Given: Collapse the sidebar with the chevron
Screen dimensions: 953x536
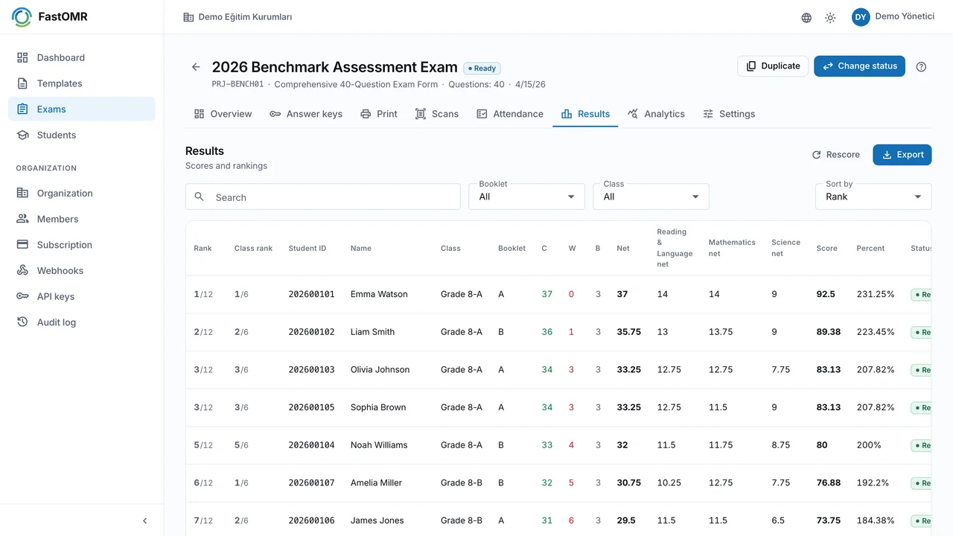Looking at the screenshot, I should coord(144,521).
